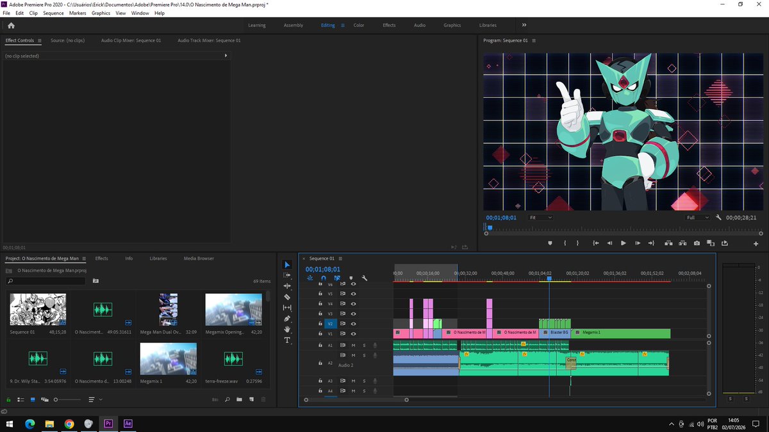Hide track V2 with eye icon
Screen dimensions: 769x432
tap(353, 324)
